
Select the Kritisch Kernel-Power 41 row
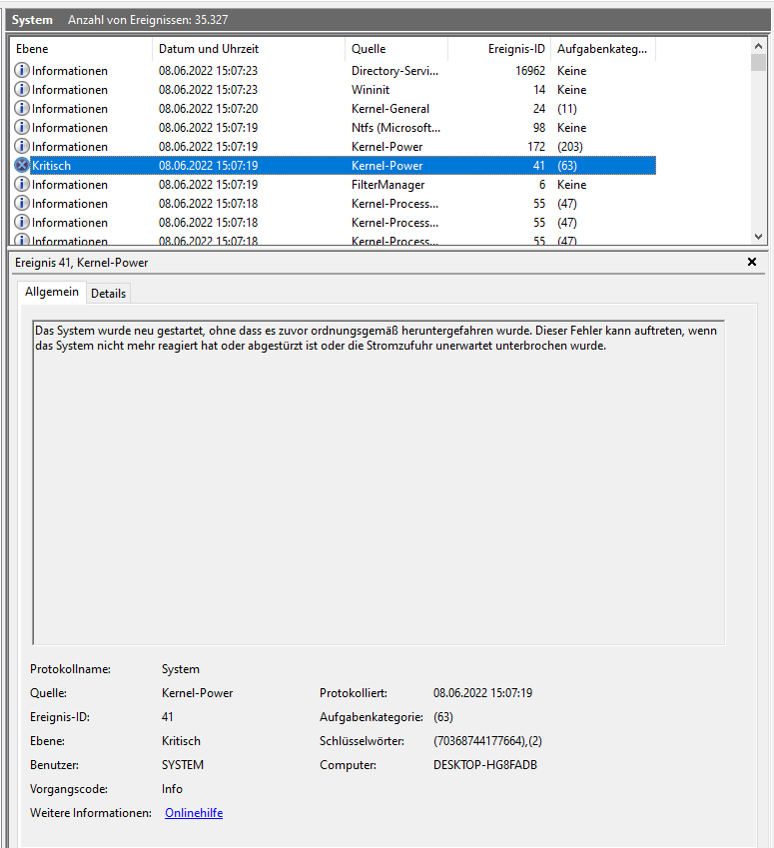[333, 166]
